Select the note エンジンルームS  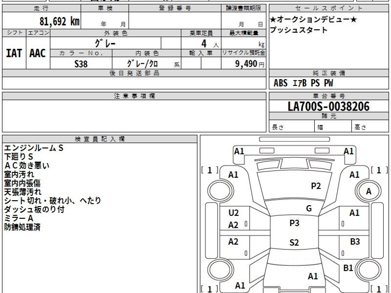click(34, 148)
